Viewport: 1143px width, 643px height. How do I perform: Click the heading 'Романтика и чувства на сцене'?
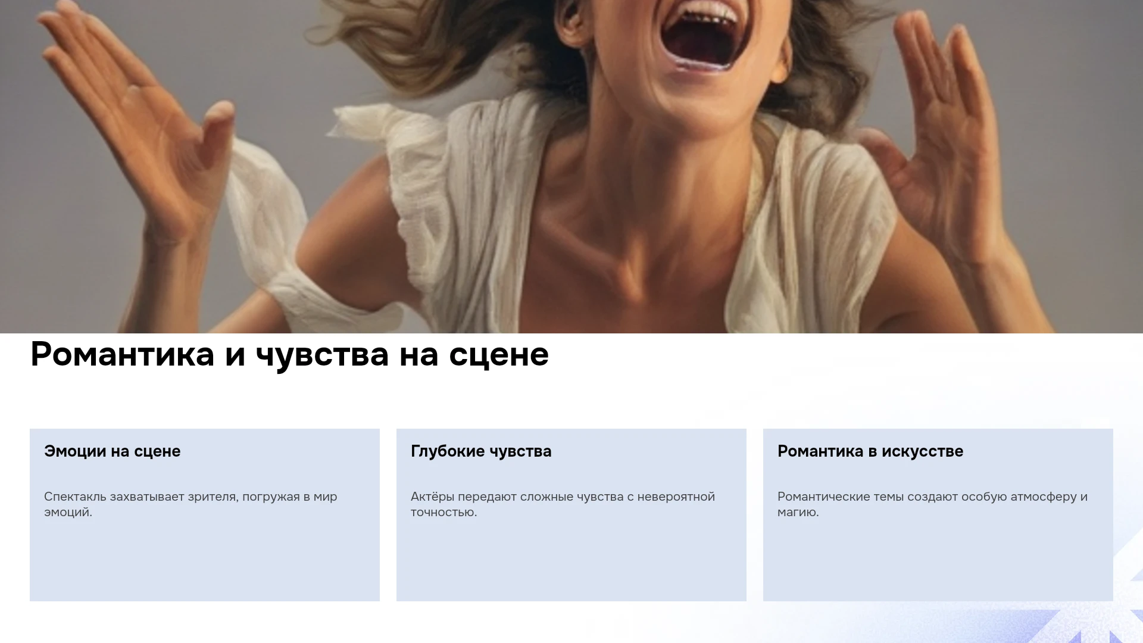pyautogui.click(x=289, y=355)
